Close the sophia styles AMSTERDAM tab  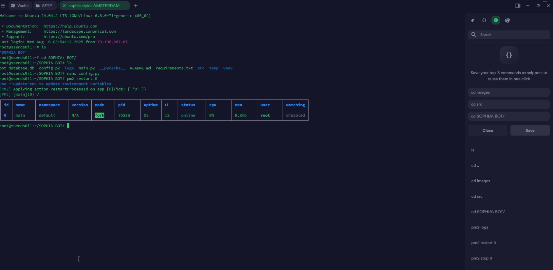pyautogui.click(x=64, y=6)
